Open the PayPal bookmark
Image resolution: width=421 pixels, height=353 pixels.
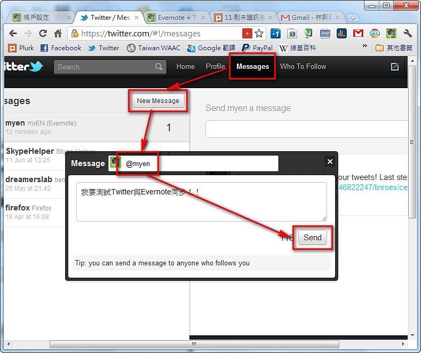point(257,48)
